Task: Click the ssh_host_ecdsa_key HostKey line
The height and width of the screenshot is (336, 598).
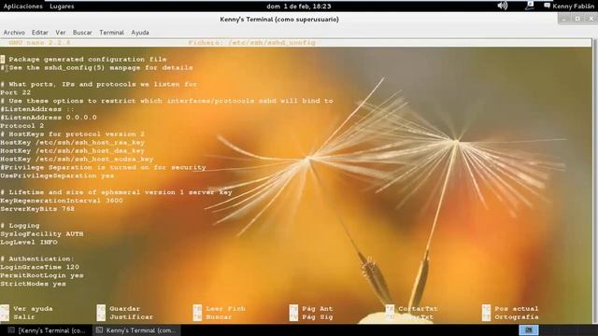Action: [77, 160]
